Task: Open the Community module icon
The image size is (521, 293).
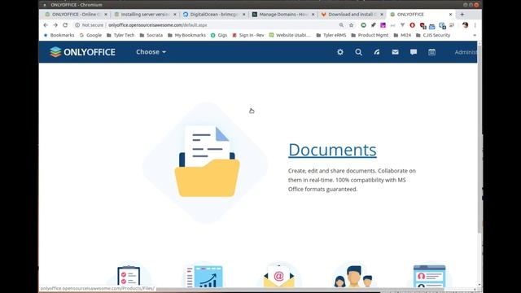Action: (x=429, y=276)
